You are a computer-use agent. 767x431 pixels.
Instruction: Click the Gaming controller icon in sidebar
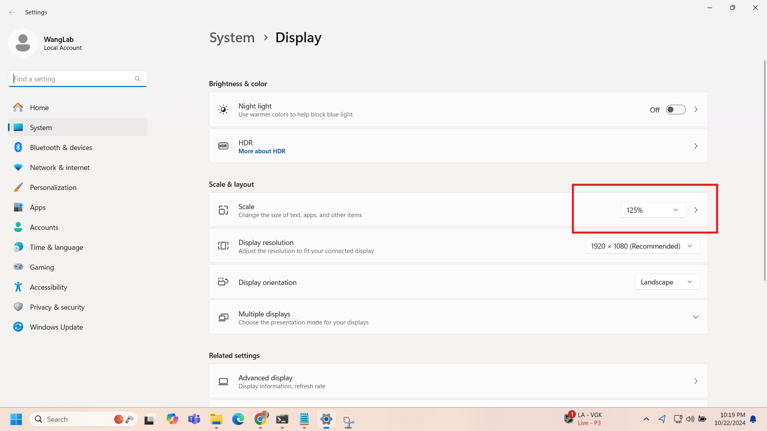(x=18, y=267)
